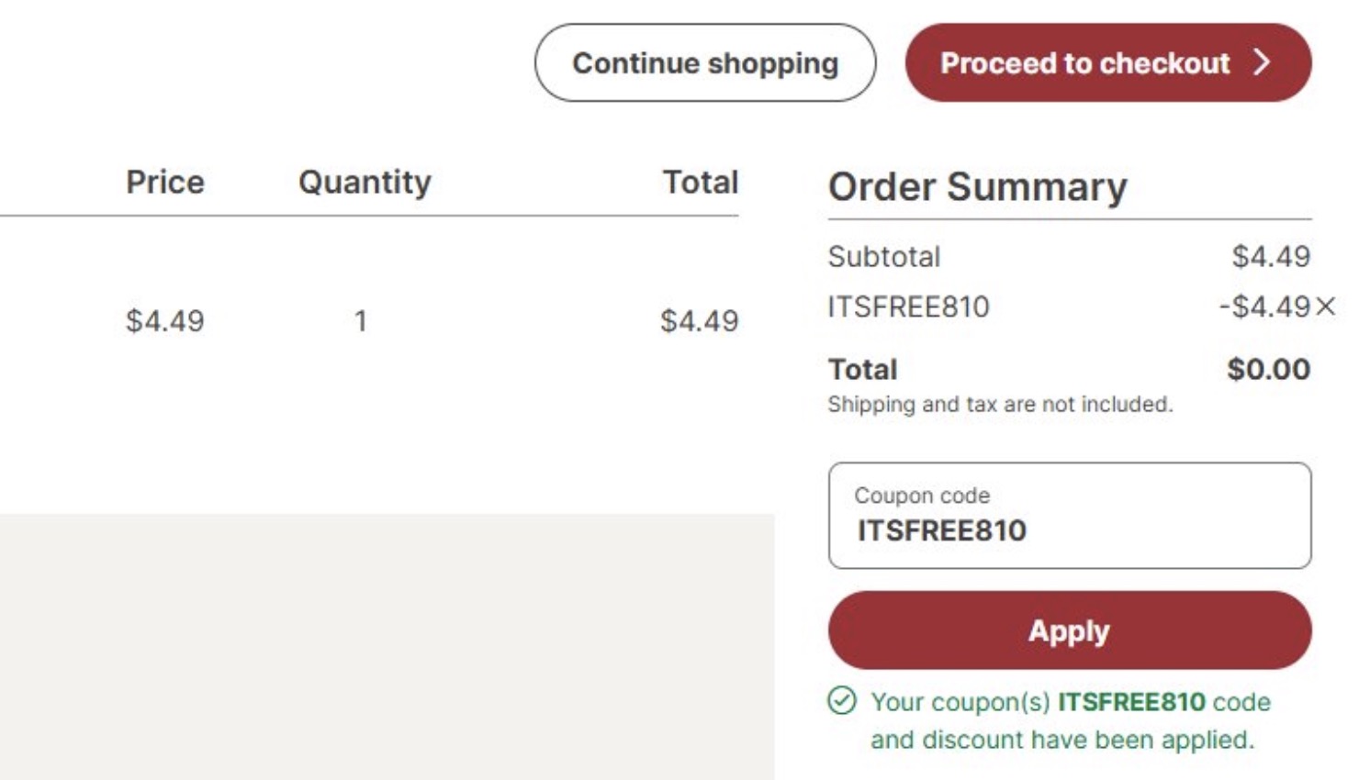
Task: Click the Continue shopping button
Action: [x=703, y=63]
